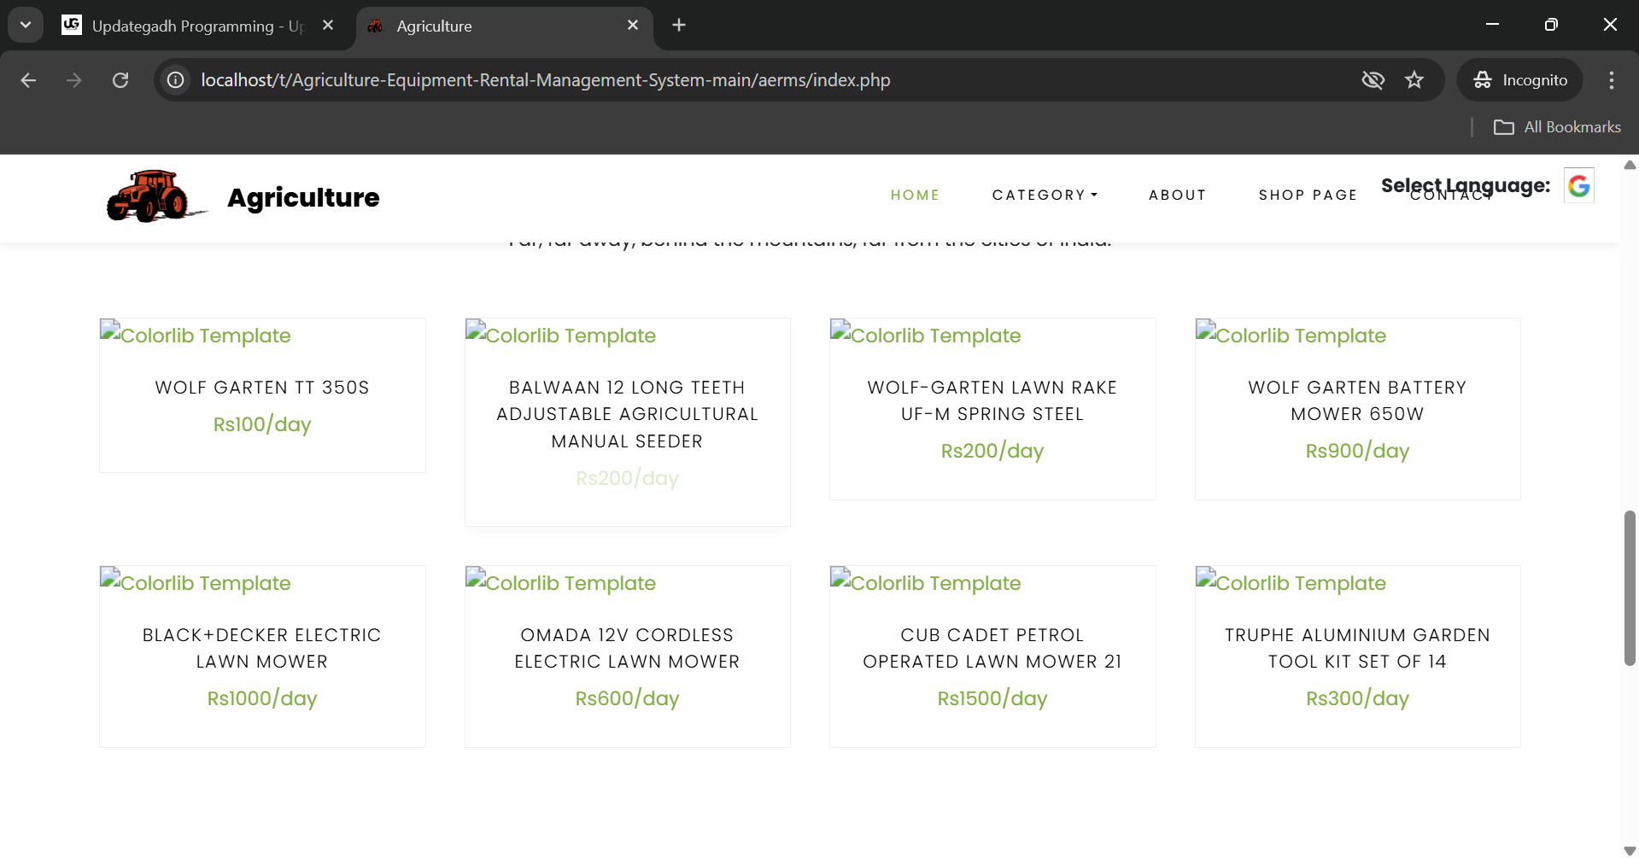1639x858 pixels.
Task: Click the scrollbar down arrow
Action: point(1630,850)
